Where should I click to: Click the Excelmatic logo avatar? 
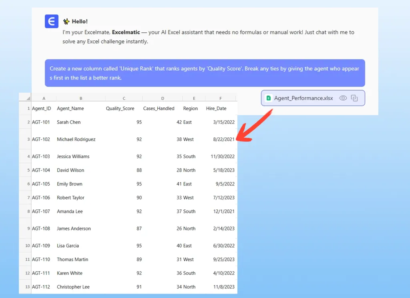(x=51, y=22)
